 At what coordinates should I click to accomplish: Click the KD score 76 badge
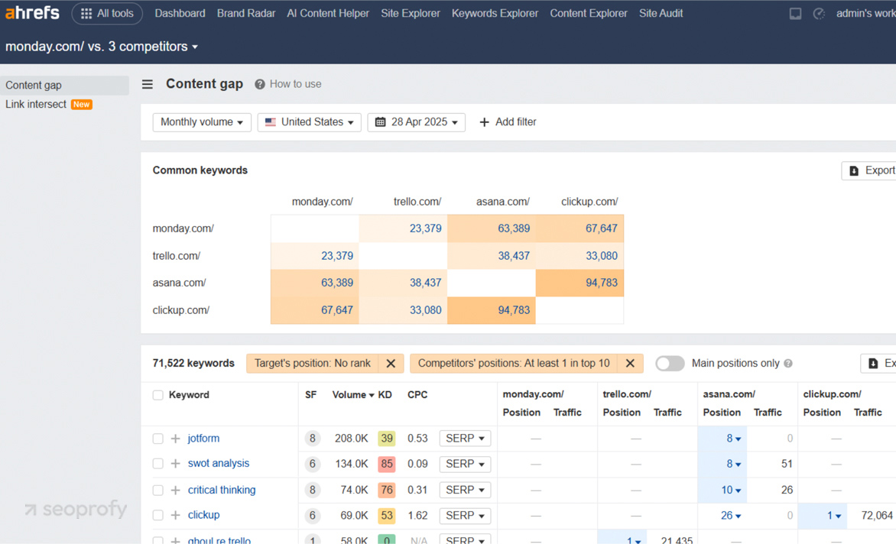[x=387, y=490]
